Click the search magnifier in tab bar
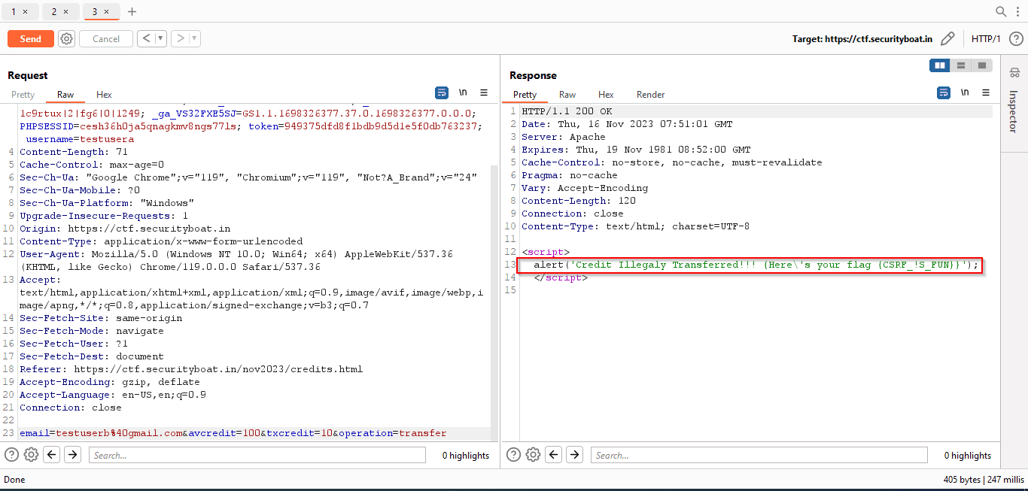This screenshot has width=1028, height=491. tap(1001, 11)
